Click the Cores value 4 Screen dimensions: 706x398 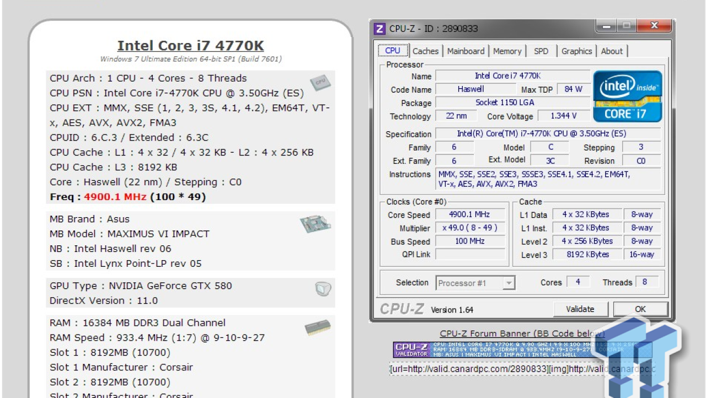click(x=577, y=282)
